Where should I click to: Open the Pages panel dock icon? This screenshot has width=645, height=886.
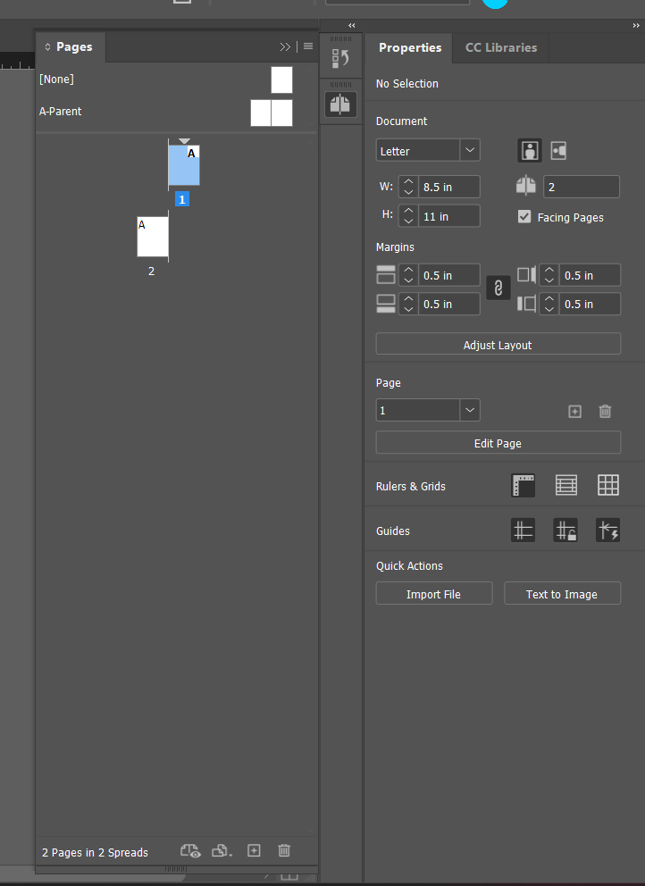pyautogui.click(x=340, y=104)
